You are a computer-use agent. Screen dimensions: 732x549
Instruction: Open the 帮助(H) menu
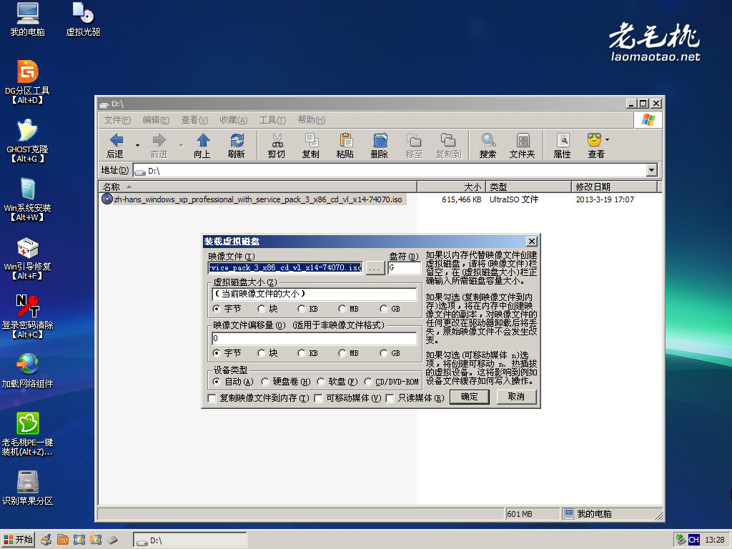pyautogui.click(x=312, y=120)
